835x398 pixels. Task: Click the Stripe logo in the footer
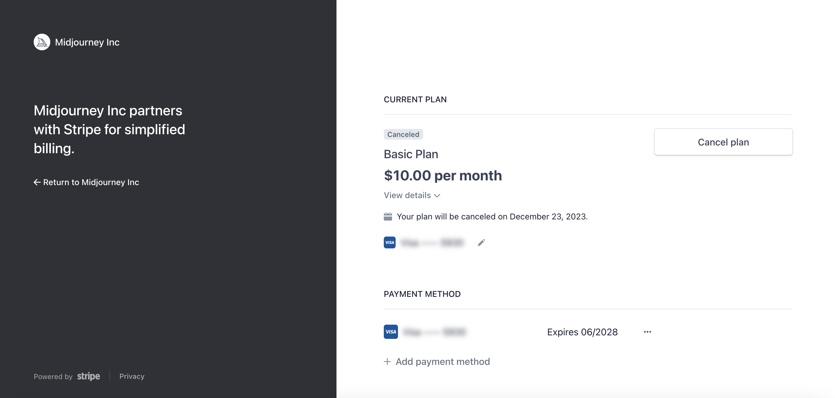(88, 376)
